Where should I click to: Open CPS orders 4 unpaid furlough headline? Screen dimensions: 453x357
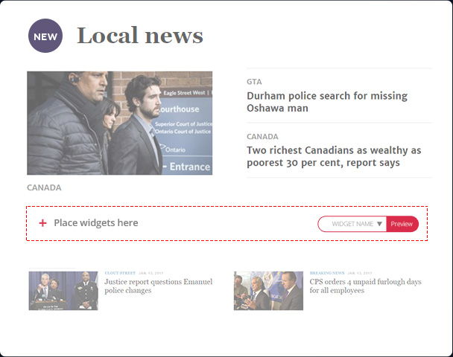tap(366, 286)
